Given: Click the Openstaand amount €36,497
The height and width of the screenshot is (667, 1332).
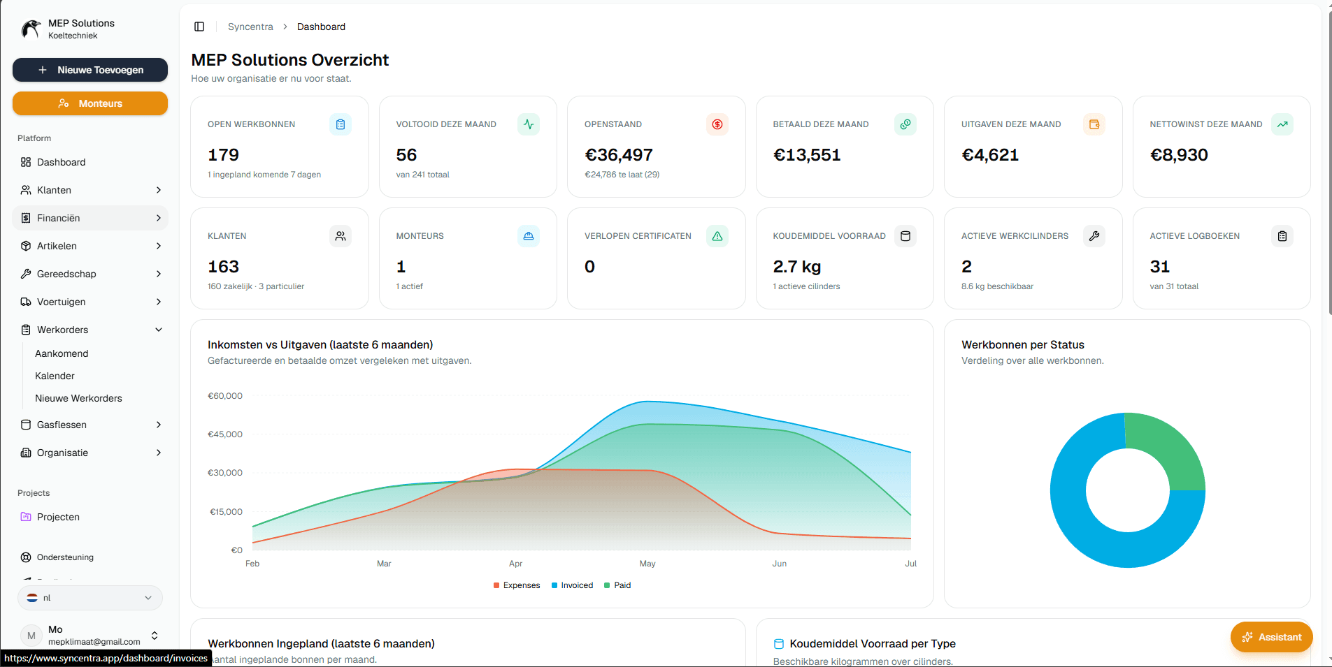Looking at the screenshot, I should click(618, 155).
